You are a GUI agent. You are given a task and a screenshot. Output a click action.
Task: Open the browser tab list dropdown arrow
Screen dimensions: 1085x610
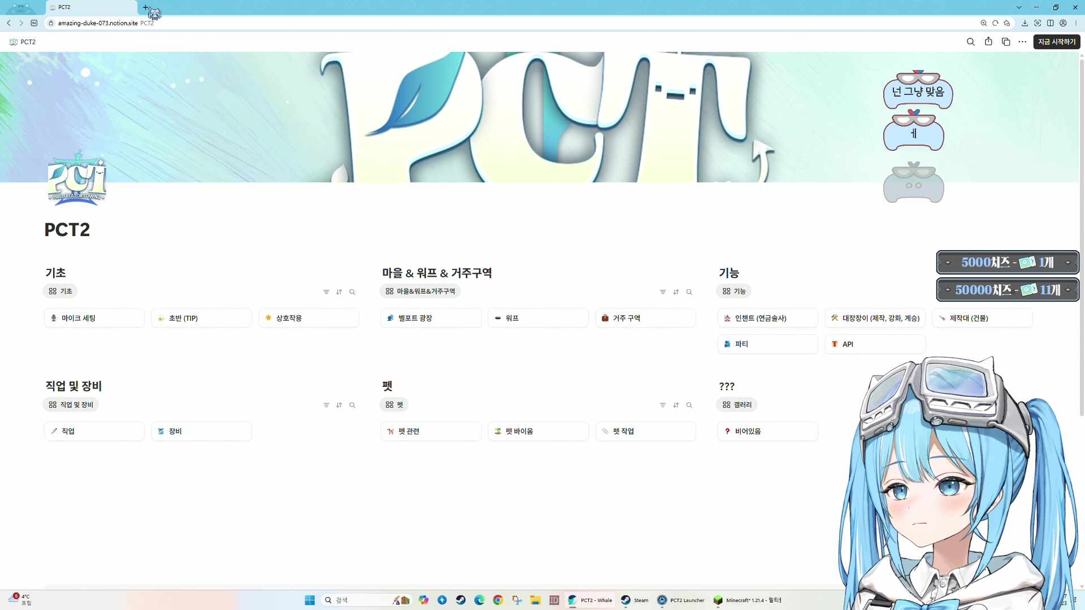pos(1019,7)
